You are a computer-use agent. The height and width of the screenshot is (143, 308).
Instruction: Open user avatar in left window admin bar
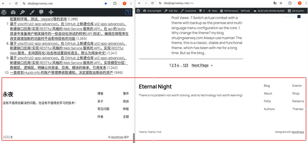(x=128, y=12)
